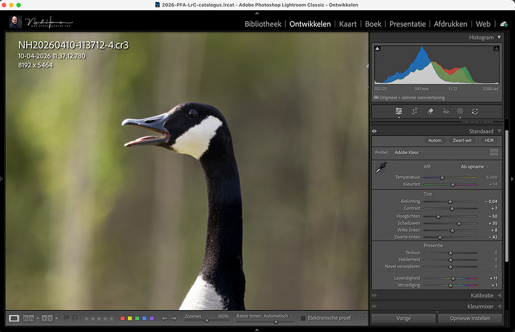Expand the Kalibratie panel

[499, 295]
